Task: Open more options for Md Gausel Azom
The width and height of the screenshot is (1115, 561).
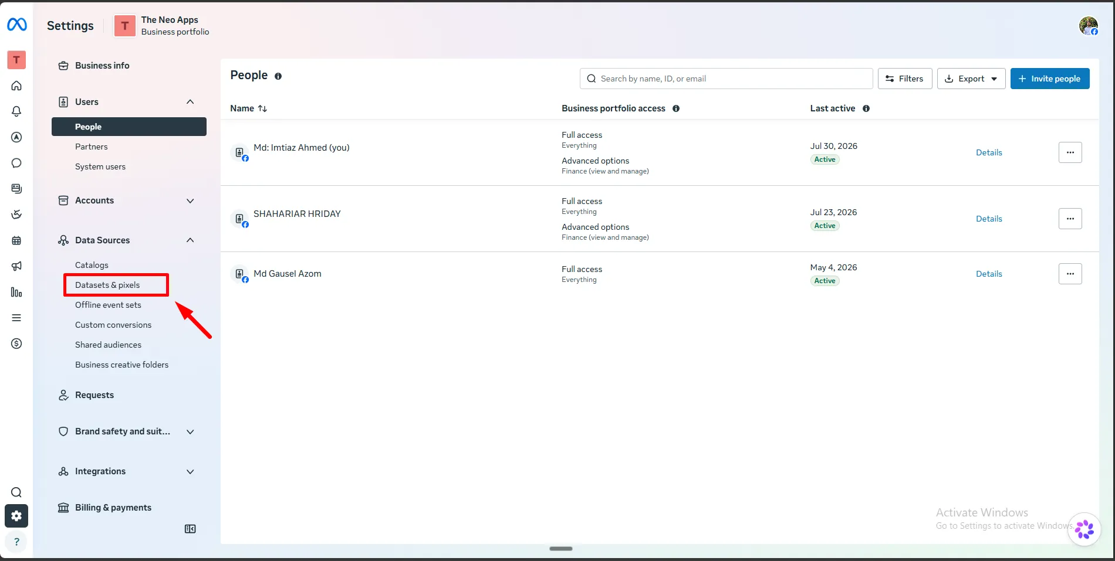Action: pos(1070,274)
